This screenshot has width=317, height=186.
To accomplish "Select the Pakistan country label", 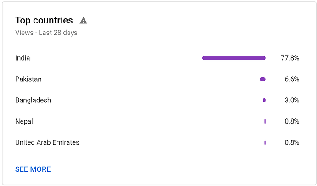I will [x=28, y=79].
